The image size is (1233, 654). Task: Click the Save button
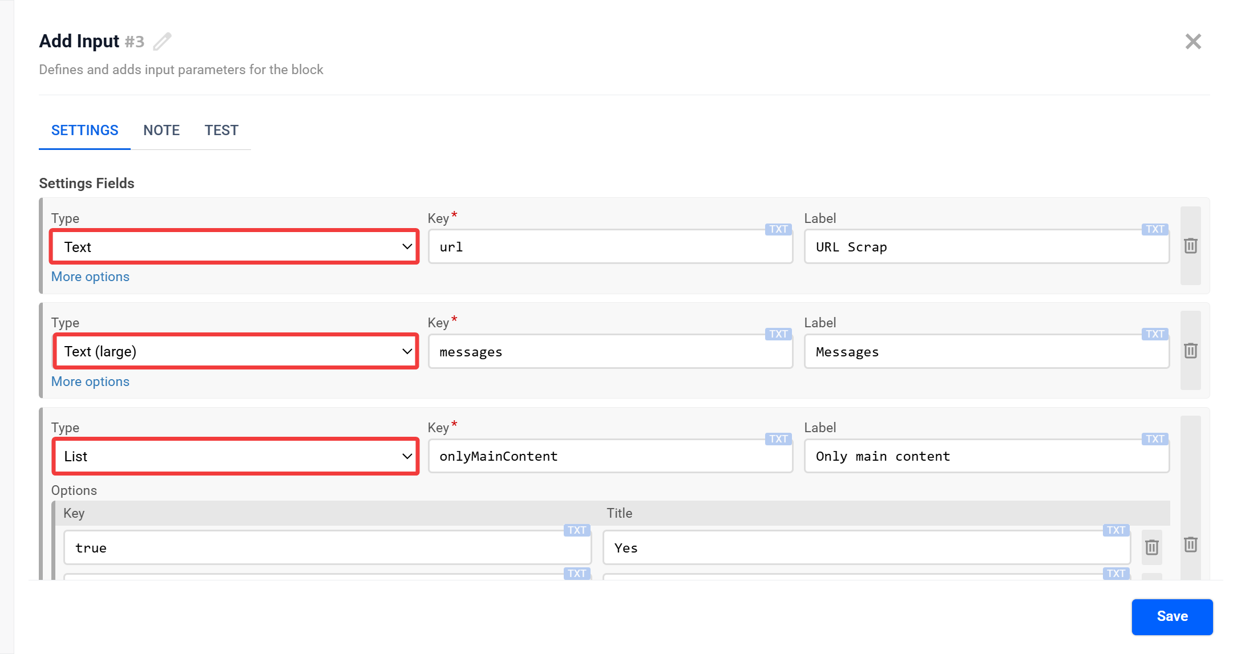click(1172, 616)
